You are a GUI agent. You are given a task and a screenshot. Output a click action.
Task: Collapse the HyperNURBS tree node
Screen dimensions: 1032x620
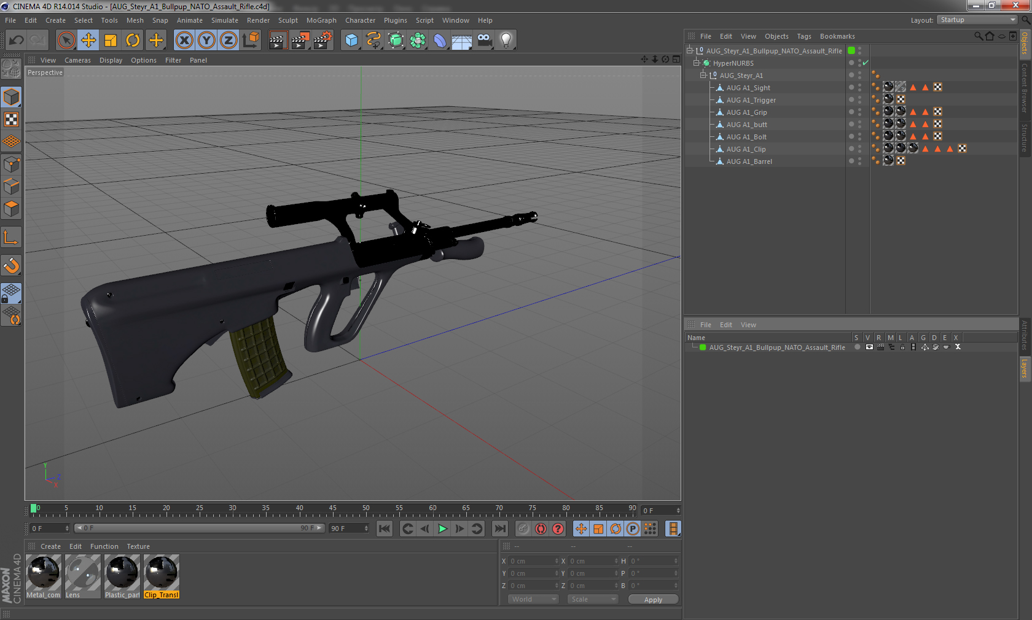(x=697, y=63)
